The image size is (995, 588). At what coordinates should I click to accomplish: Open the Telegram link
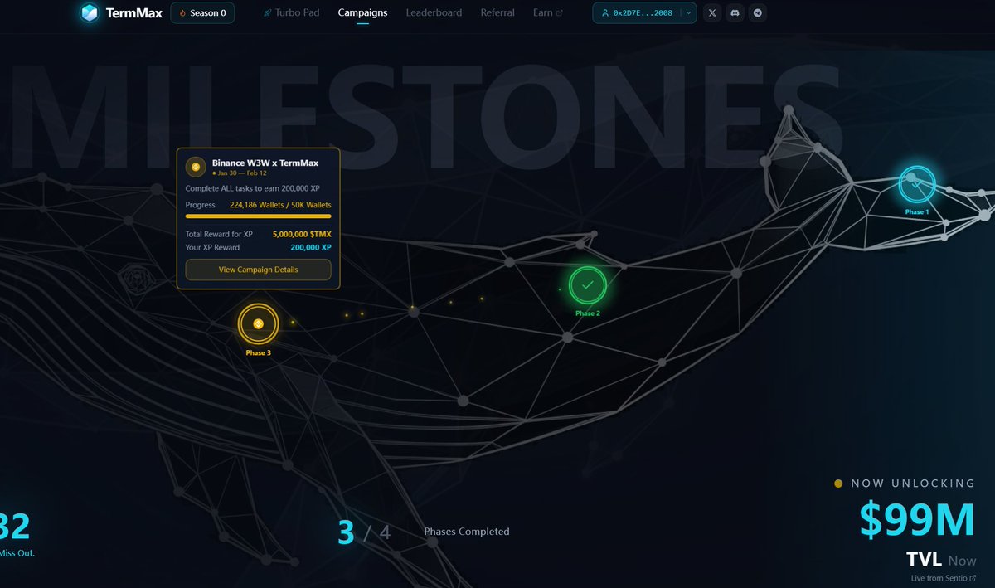pos(757,13)
